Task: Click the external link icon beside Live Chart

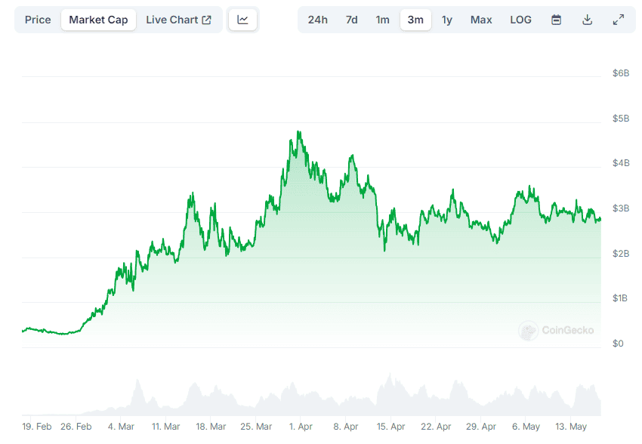Action: click(x=207, y=20)
